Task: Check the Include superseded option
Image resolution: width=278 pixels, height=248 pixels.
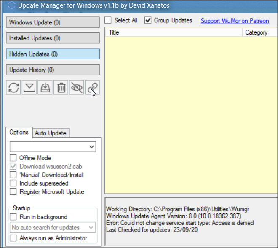Action: 13,183
